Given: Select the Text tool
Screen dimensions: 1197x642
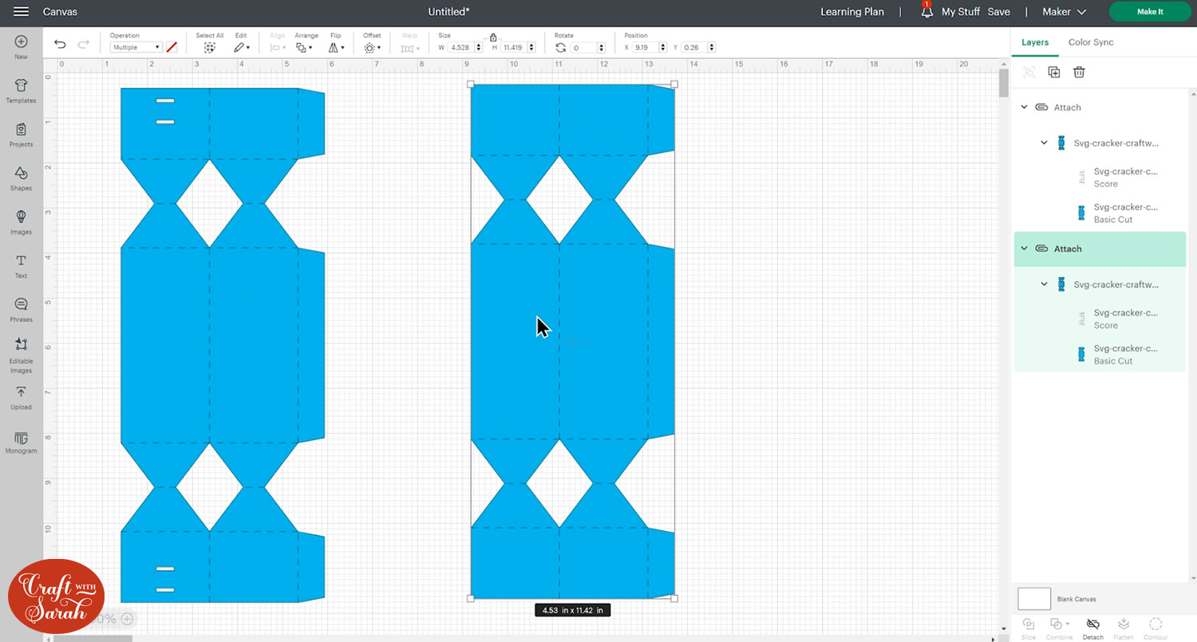Looking at the screenshot, I should [21, 265].
